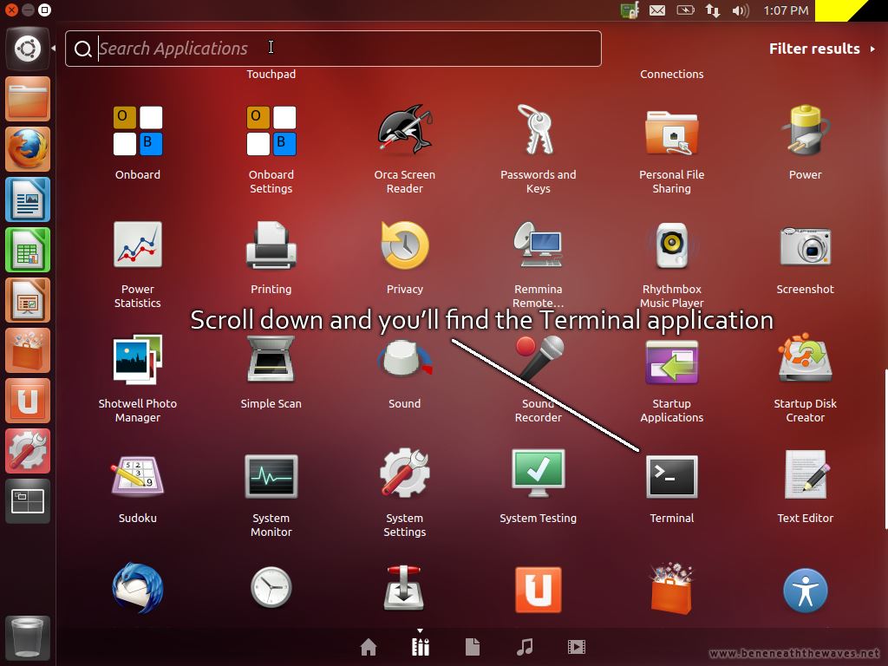Click the circuit card with lock panel indicator

coord(630,10)
